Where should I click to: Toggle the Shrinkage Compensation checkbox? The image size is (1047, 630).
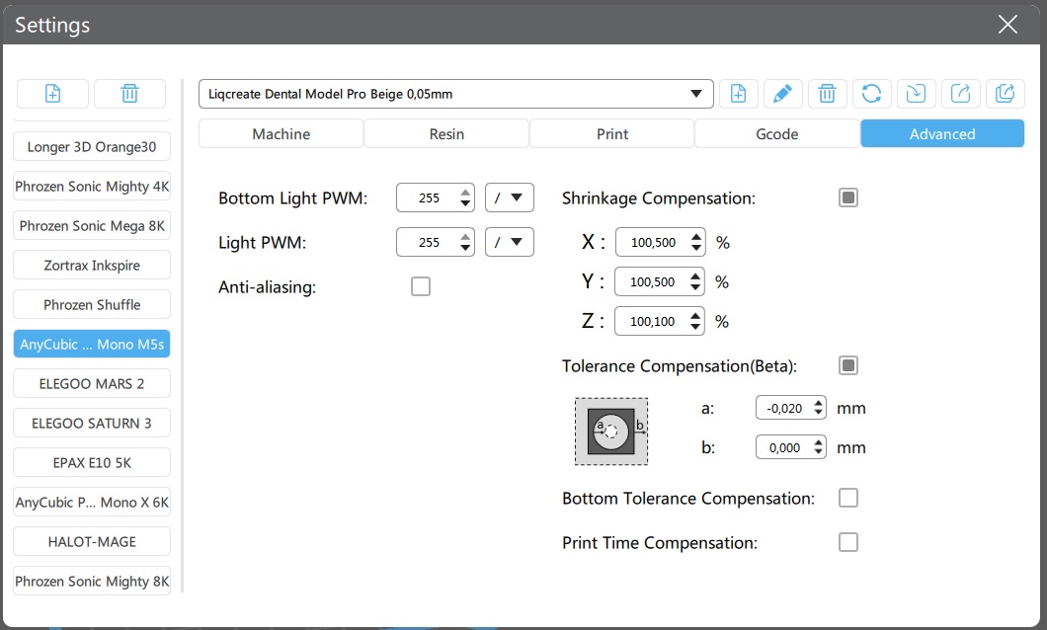click(847, 197)
